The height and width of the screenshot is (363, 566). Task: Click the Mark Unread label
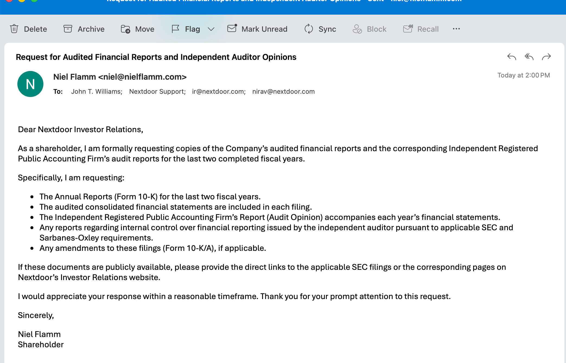pos(265,29)
